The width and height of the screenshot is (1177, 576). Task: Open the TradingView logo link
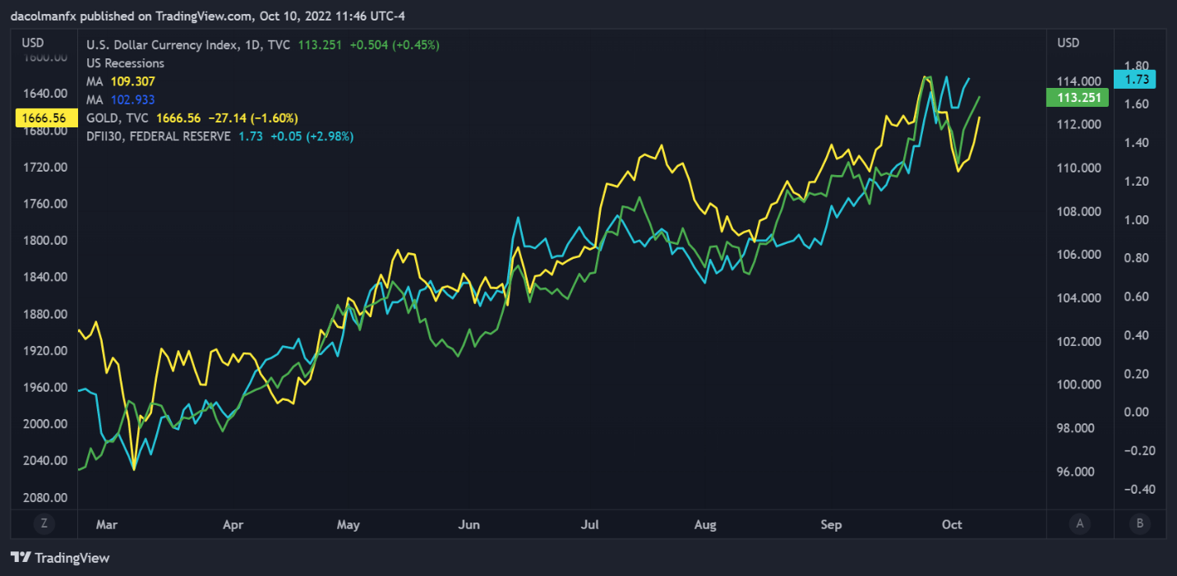tap(60, 558)
